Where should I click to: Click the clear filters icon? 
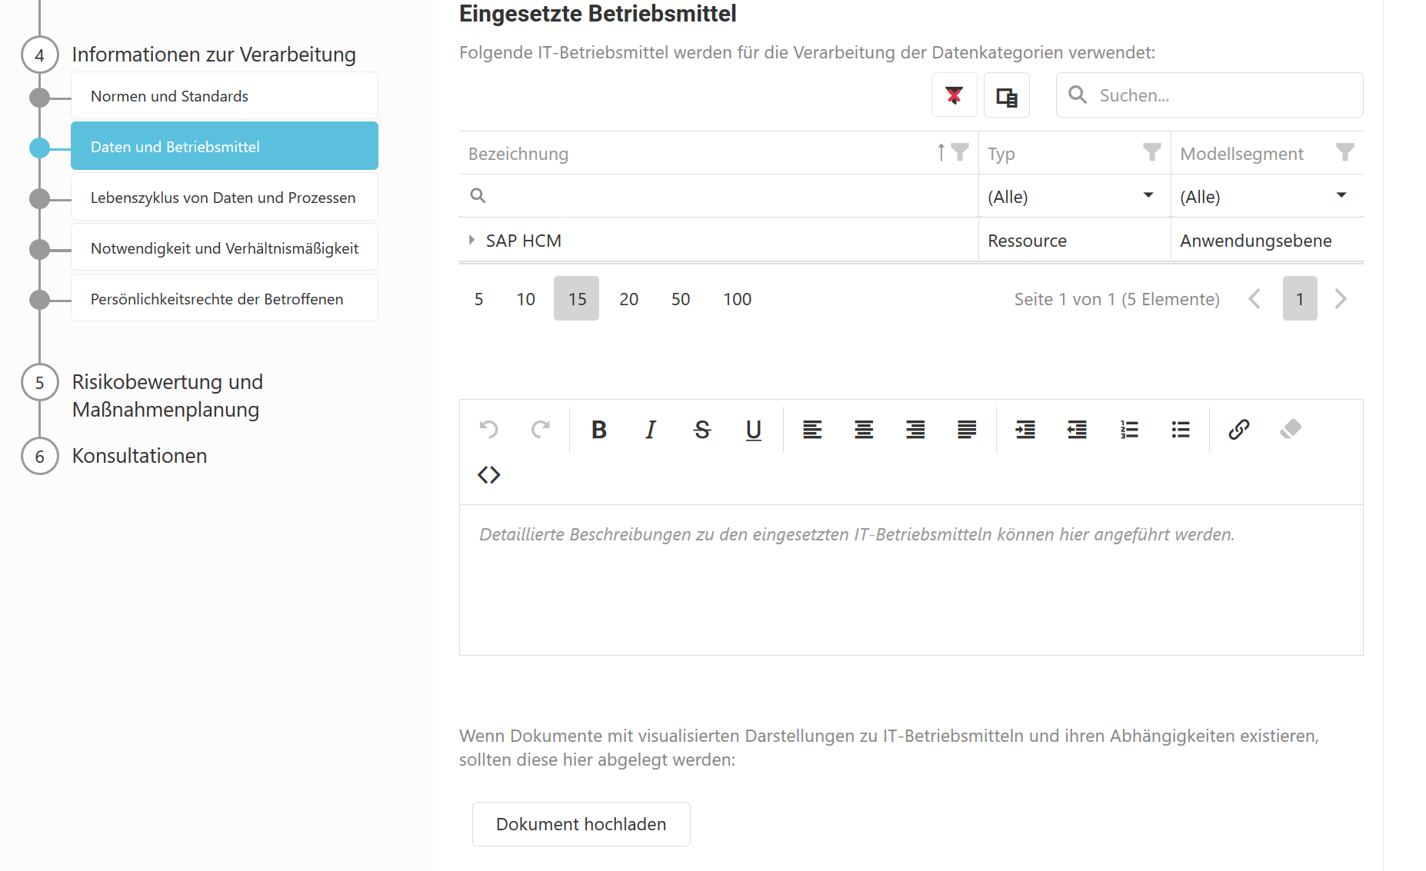[954, 95]
